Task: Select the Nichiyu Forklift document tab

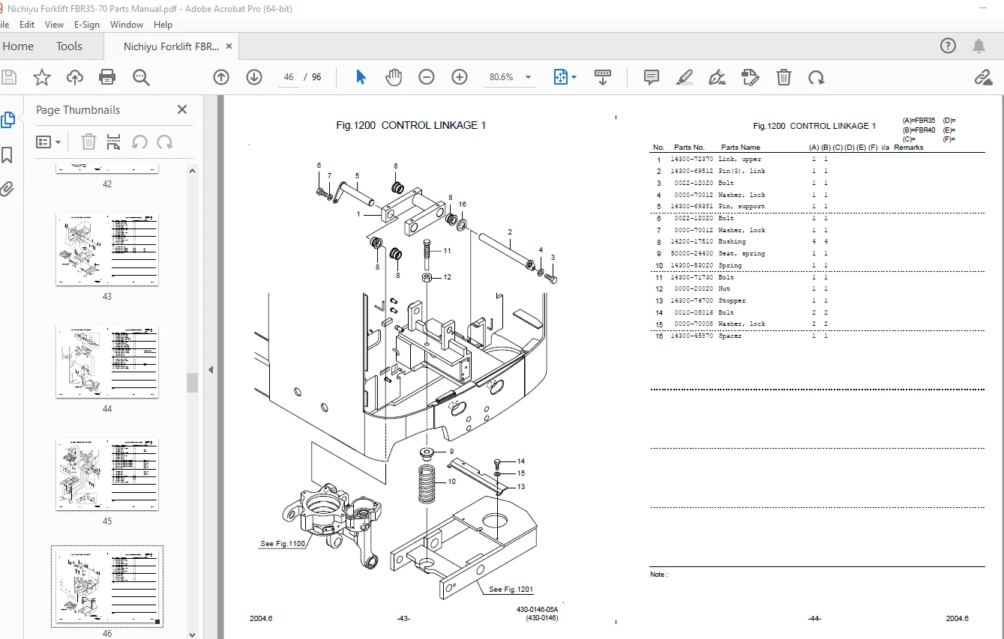Action: [x=171, y=46]
